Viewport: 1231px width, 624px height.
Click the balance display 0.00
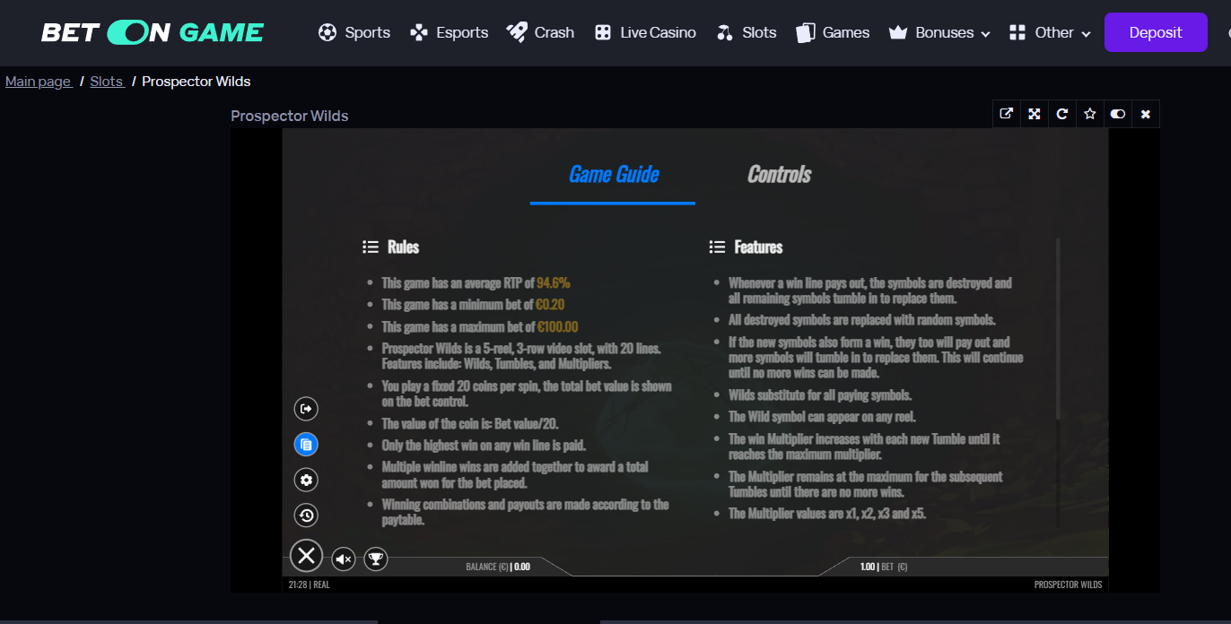(x=498, y=567)
